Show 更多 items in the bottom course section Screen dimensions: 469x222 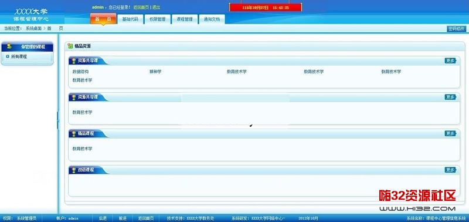pos(450,170)
